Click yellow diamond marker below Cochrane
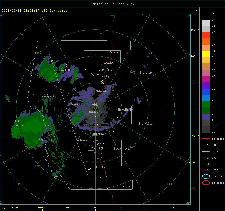 85,145
